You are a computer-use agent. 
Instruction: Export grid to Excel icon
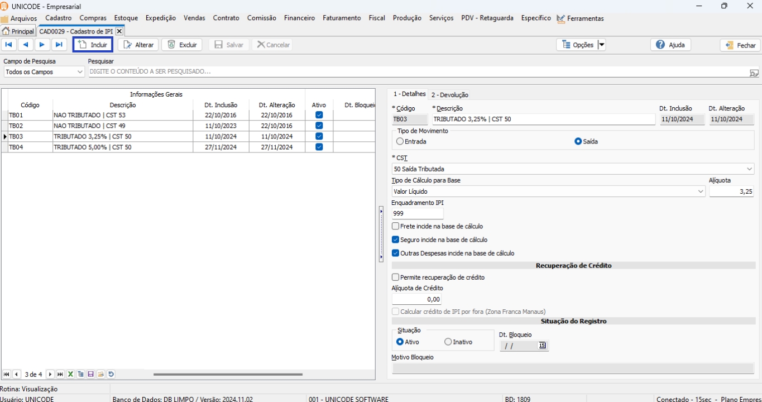pos(70,374)
